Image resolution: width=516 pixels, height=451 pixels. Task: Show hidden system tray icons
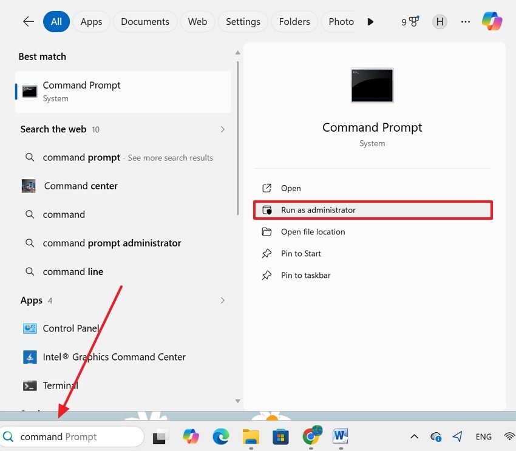(x=414, y=437)
